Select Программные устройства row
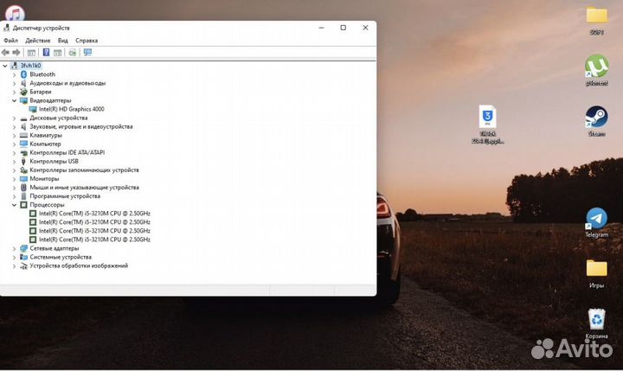This screenshot has height=371, width=623. [65, 196]
